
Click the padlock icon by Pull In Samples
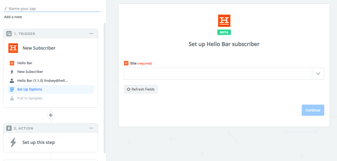click(x=12, y=98)
